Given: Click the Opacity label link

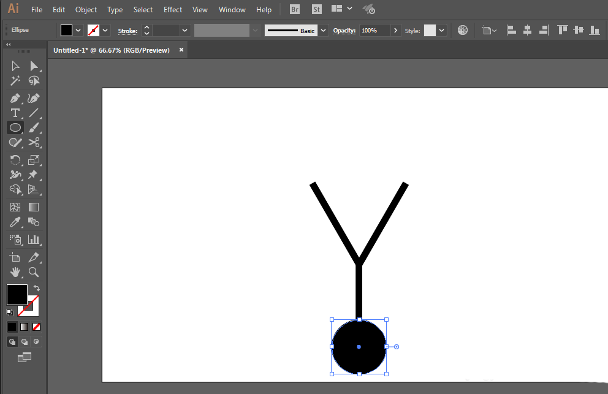Looking at the screenshot, I should [x=344, y=31].
